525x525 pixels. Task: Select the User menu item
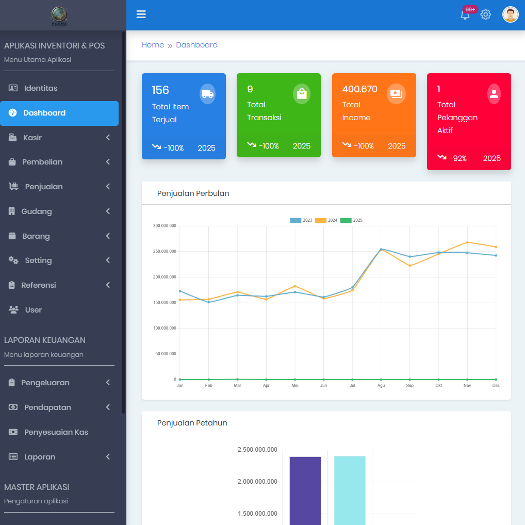pyautogui.click(x=33, y=310)
